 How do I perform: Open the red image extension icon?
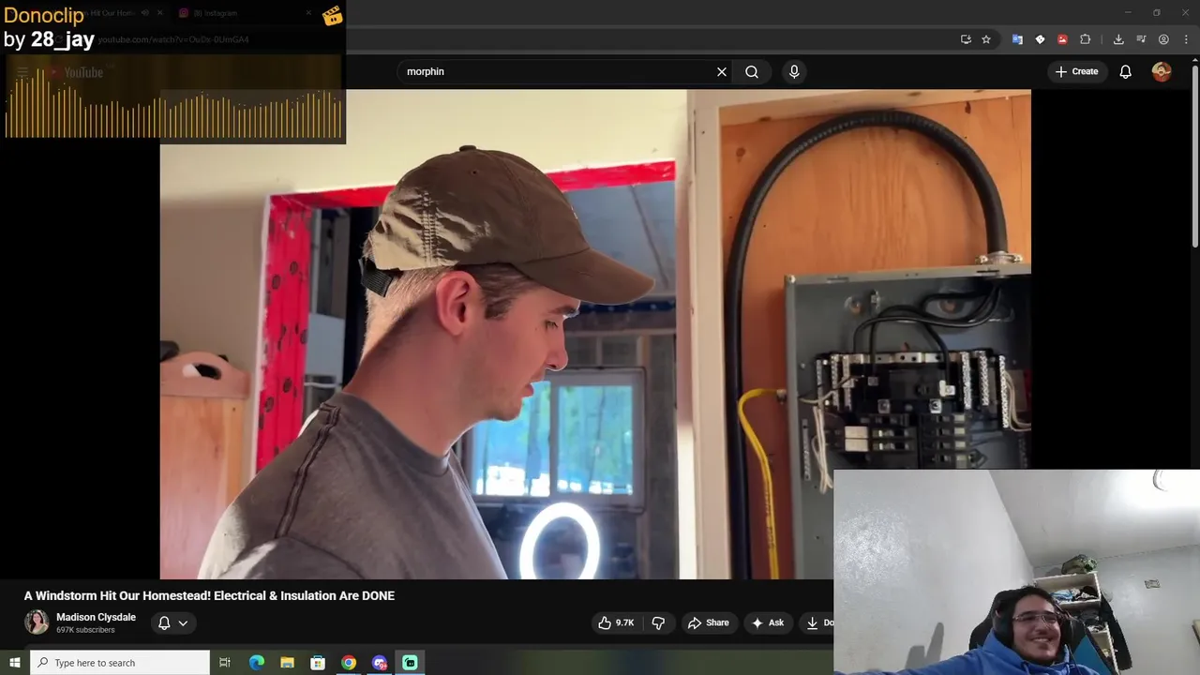(x=1062, y=39)
